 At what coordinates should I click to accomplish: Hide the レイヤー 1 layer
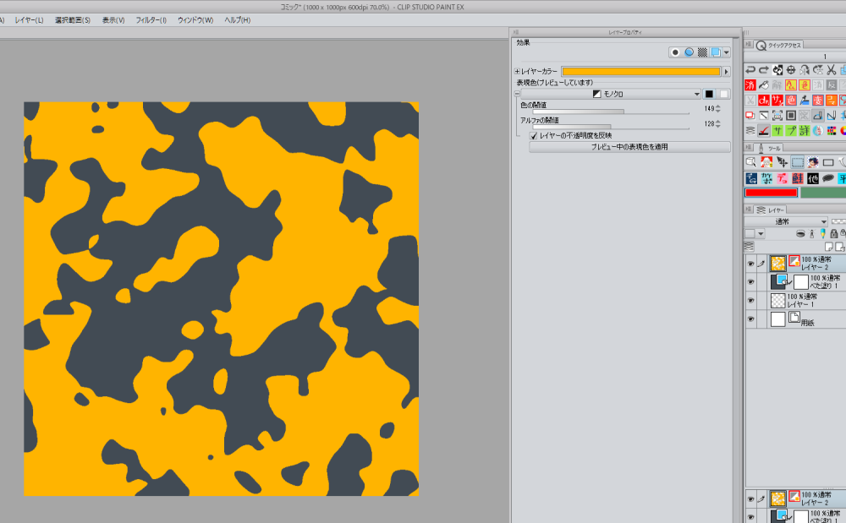[750, 301]
